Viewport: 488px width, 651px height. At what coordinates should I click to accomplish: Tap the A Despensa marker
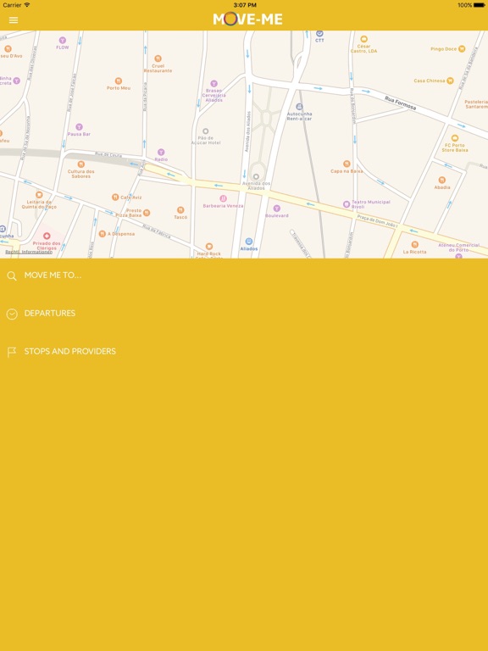point(102,234)
